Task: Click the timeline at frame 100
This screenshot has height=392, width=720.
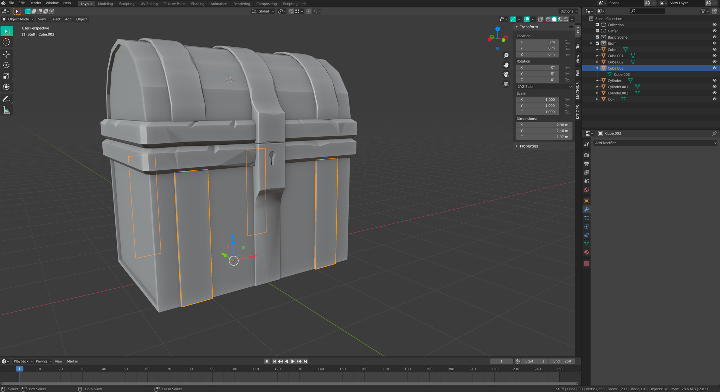Action: pos(234,369)
